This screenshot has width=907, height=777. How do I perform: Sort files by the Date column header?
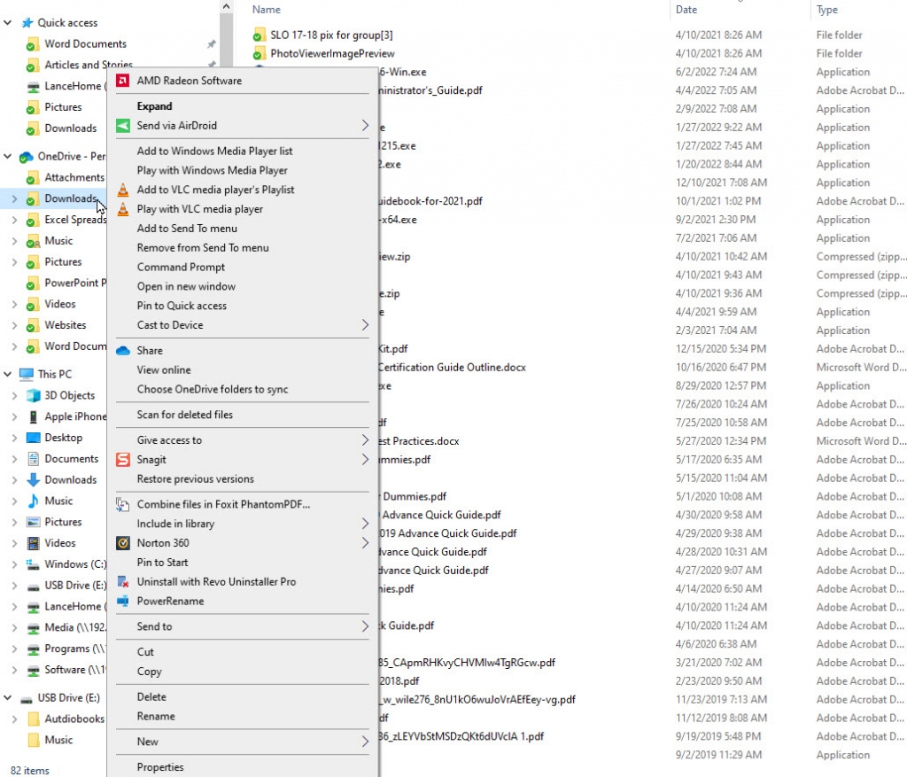tap(688, 10)
